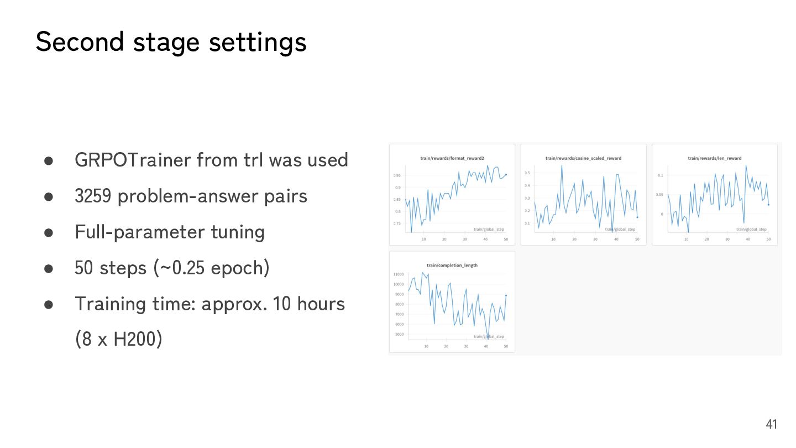The height and width of the screenshot is (448, 796).
Task: Click the 'train/rewards/len_reward' chart title
Action: pos(714,158)
